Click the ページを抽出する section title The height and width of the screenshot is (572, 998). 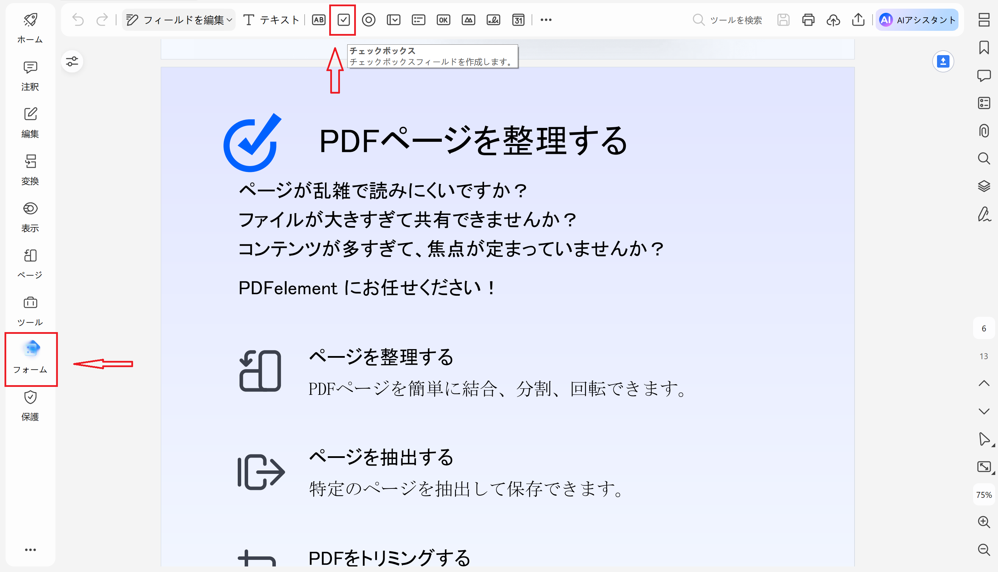click(381, 457)
